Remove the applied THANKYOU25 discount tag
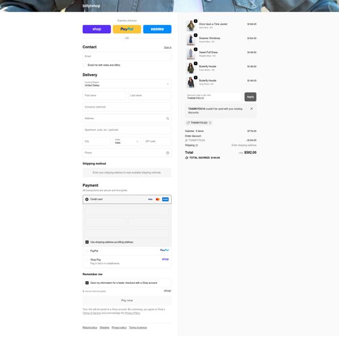The image size is (339, 350). [210, 123]
